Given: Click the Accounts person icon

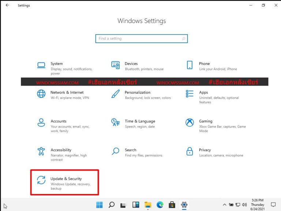Looking at the screenshot, I should click(41, 122).
